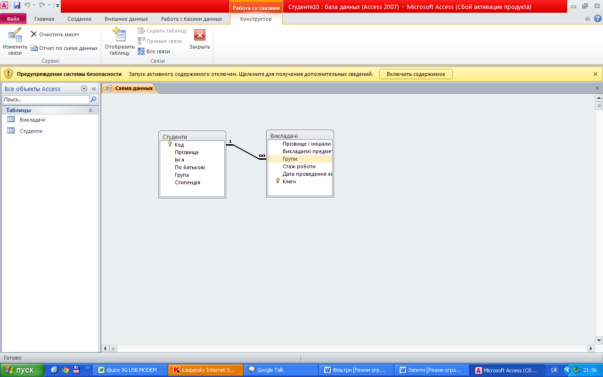Click vertical scrollbar up arrow

point(599,98)
